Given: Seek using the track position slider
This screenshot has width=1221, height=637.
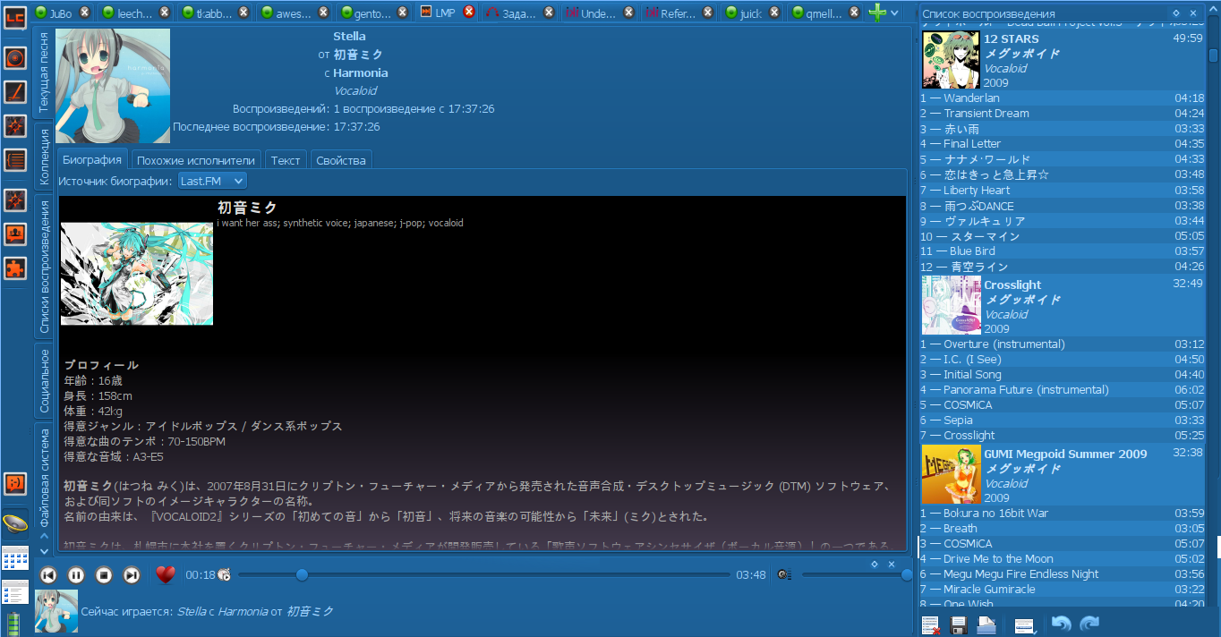Looking at the screenshot, I should (x=483, y=574).
